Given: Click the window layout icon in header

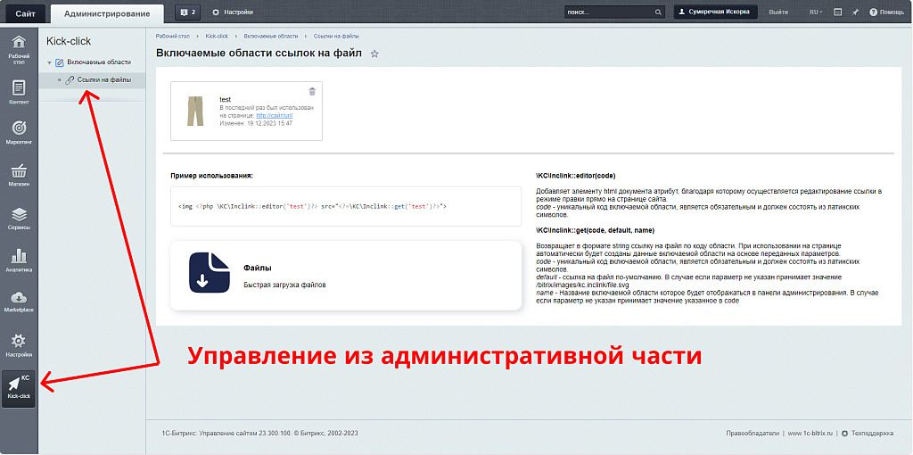Looking at the screenshot, I should tap(838, 12).
